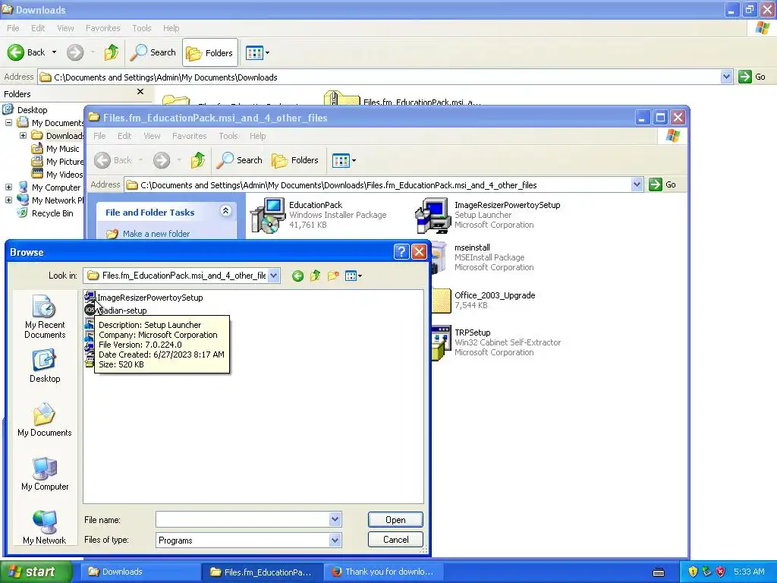The image size is (777, 583).
Task: Click Desktop in Browse sidebar
Action: pos(45,366)
